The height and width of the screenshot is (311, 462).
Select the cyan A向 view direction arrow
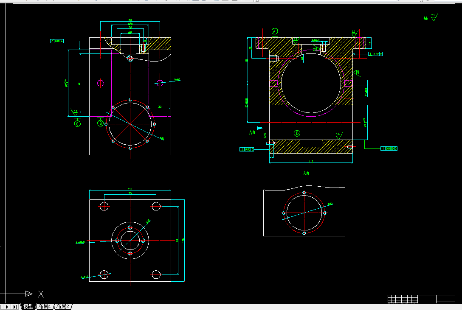click(x=255, y=128)
